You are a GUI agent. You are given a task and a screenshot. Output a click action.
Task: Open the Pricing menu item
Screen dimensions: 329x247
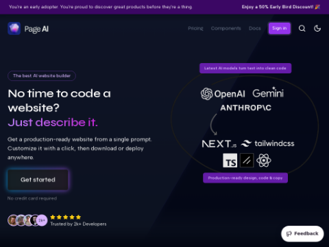pyautogui.click(x=195, y=28)
